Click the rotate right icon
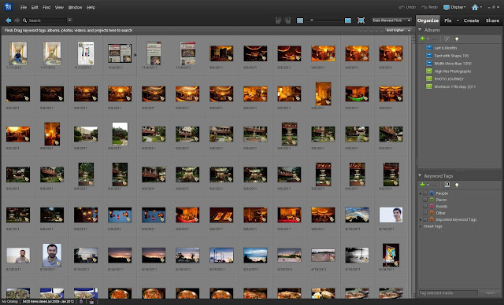504x305 pixels. [x=288, y=20]
